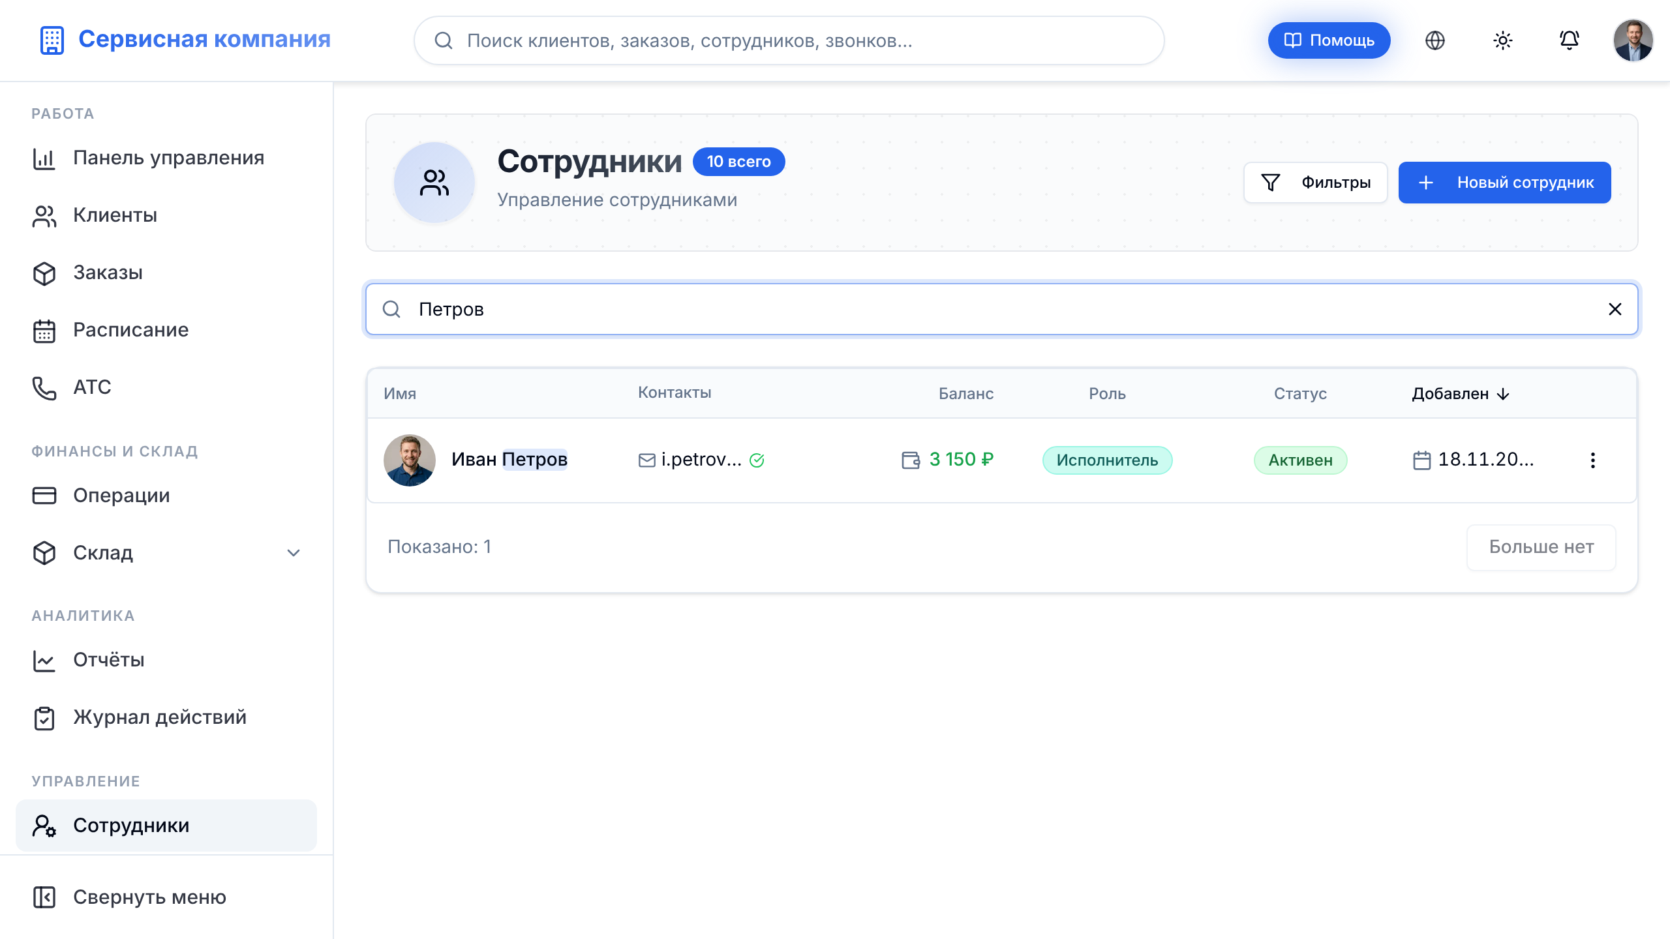1670x939 pixels.
Task: Click the 10 всего badge
Action: click(x=738, y=162)
